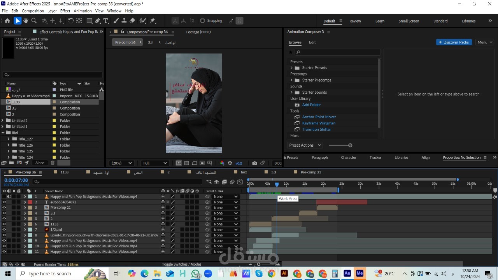Open Parent dropdown for layer 3

pos(225,207)
